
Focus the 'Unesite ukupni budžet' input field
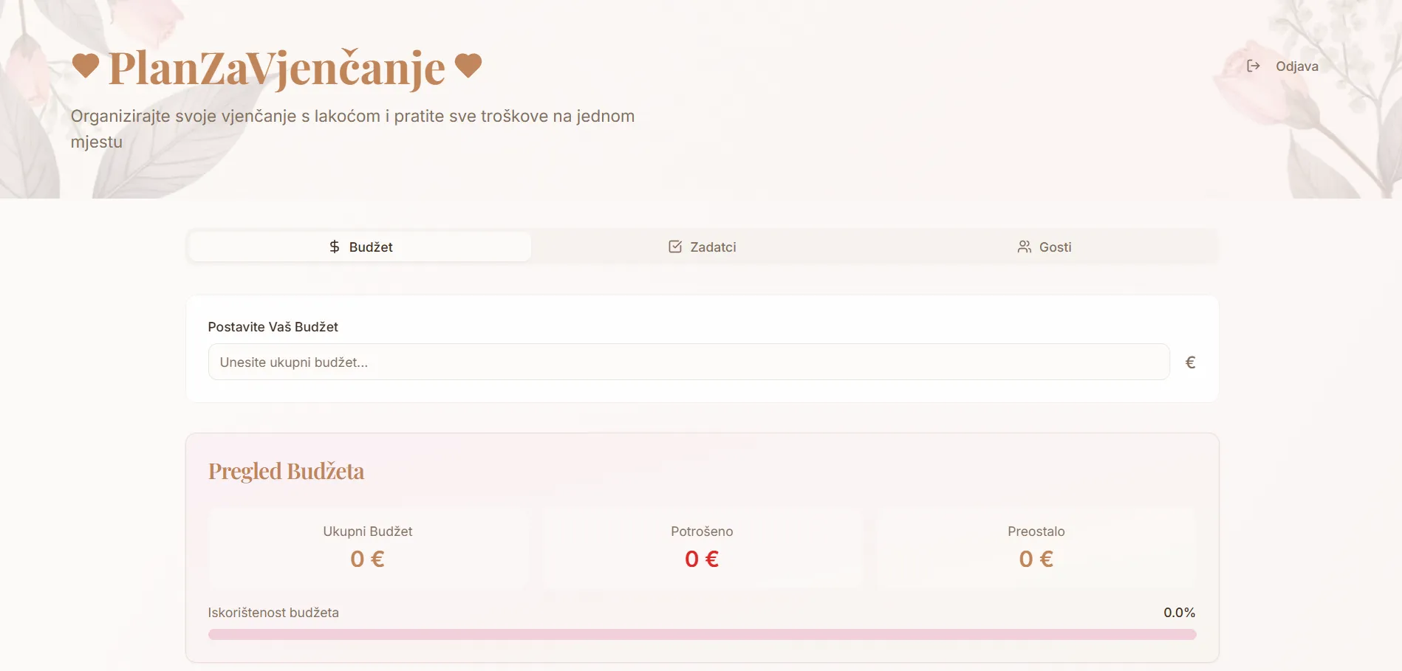coord(688,362)
